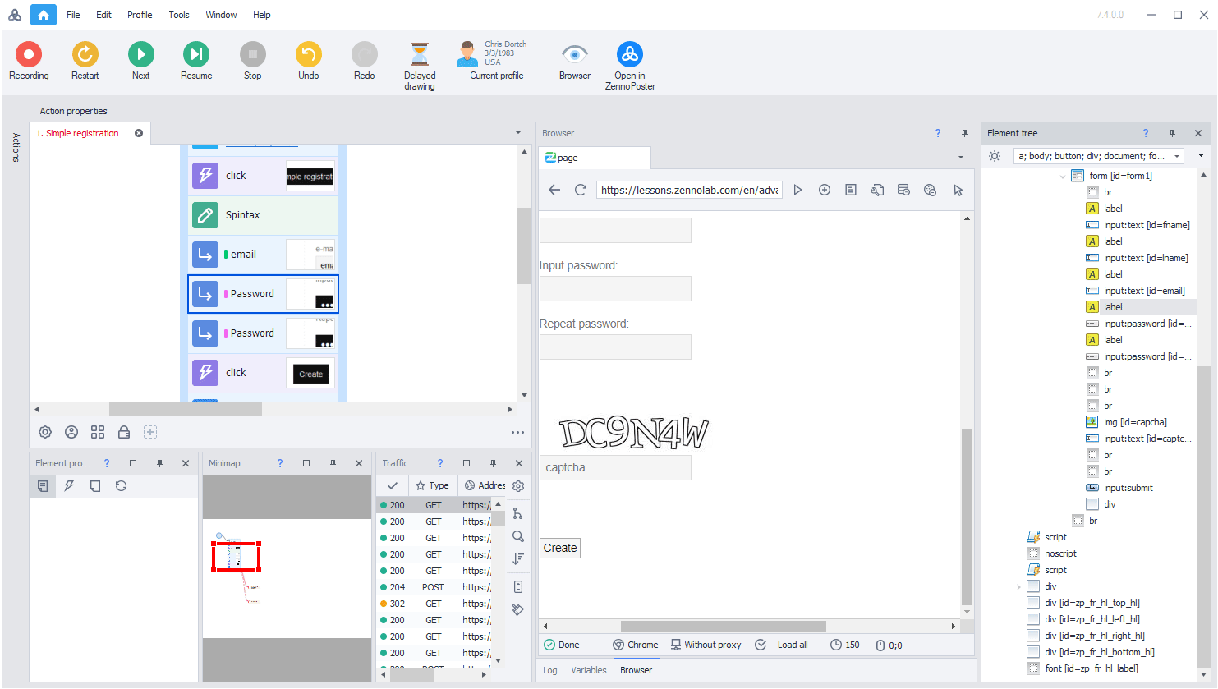Viewport: 1218px width, 689px height.
Task: Expand the div node below script
Action: coord(1019,587)
